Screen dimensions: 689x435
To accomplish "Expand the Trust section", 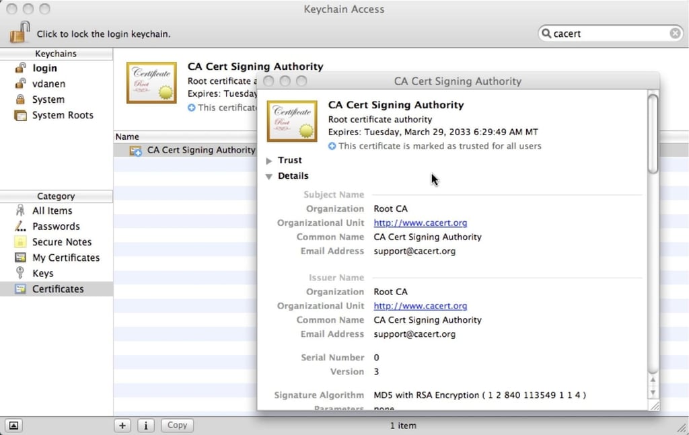I will coord(269,161).
